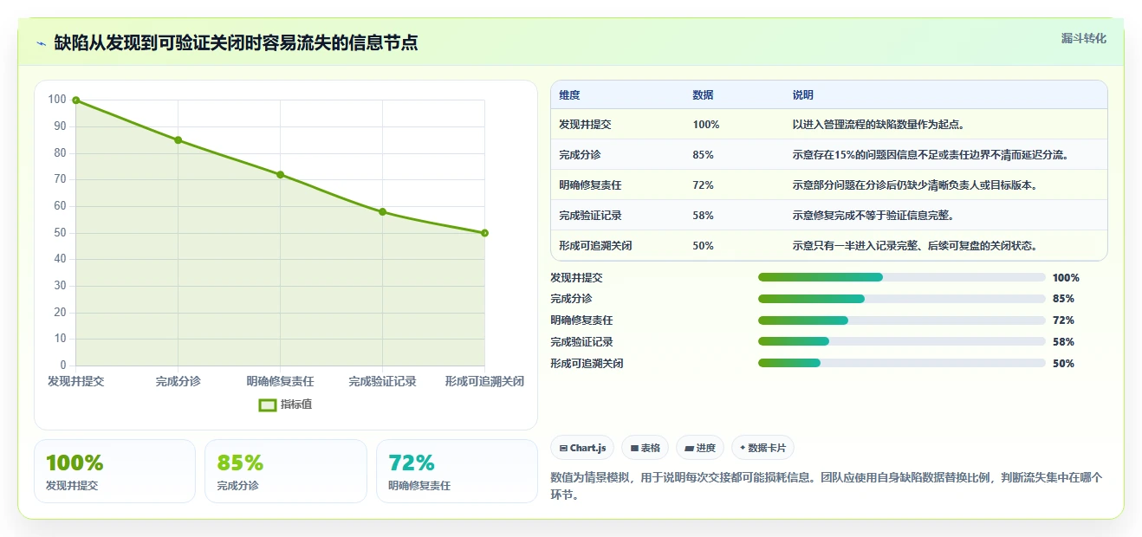Click the description starting 示意存在15%的问题
Viewport: 1142px width, 537px height.
pos(931,155)
